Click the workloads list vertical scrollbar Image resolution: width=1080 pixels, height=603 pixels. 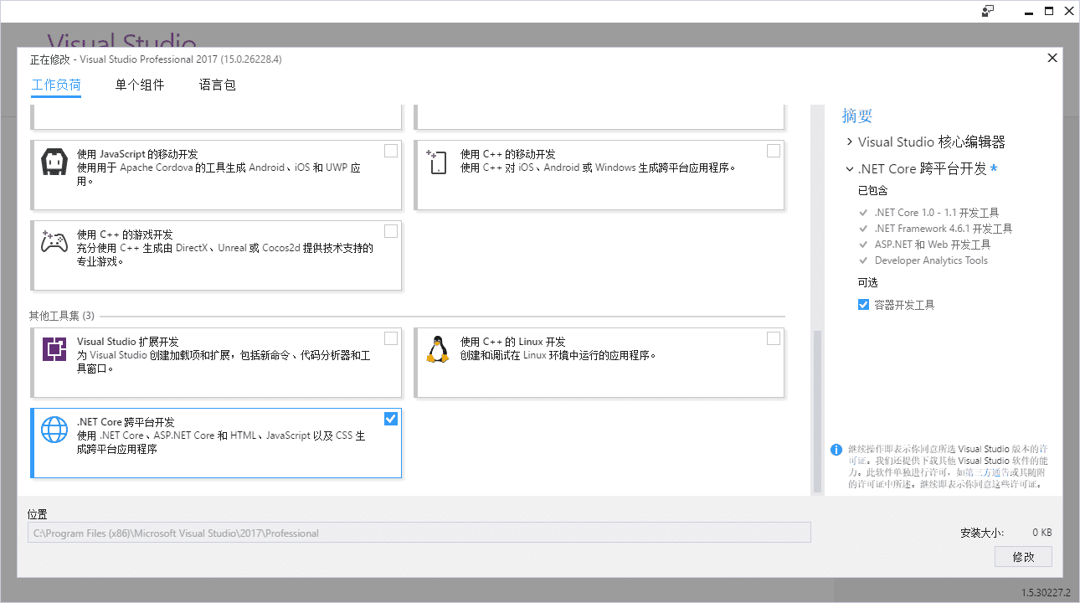point(817,411)
